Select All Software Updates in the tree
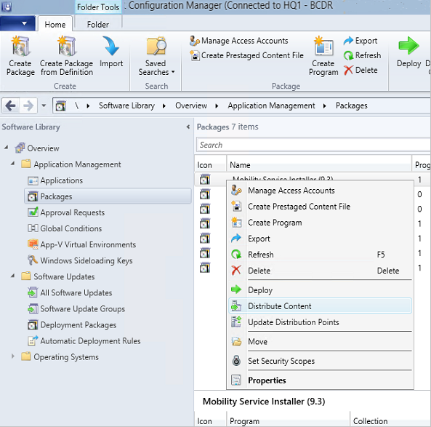 pos(76,292)
